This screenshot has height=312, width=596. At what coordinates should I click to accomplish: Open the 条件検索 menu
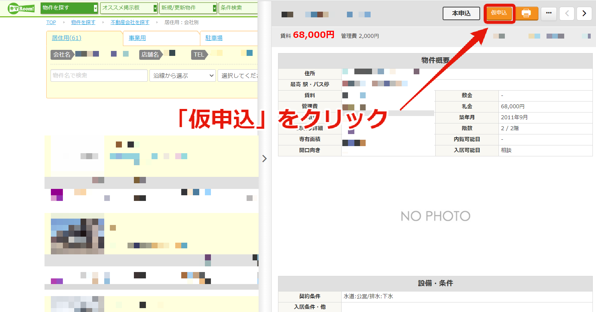pos(238,8)
